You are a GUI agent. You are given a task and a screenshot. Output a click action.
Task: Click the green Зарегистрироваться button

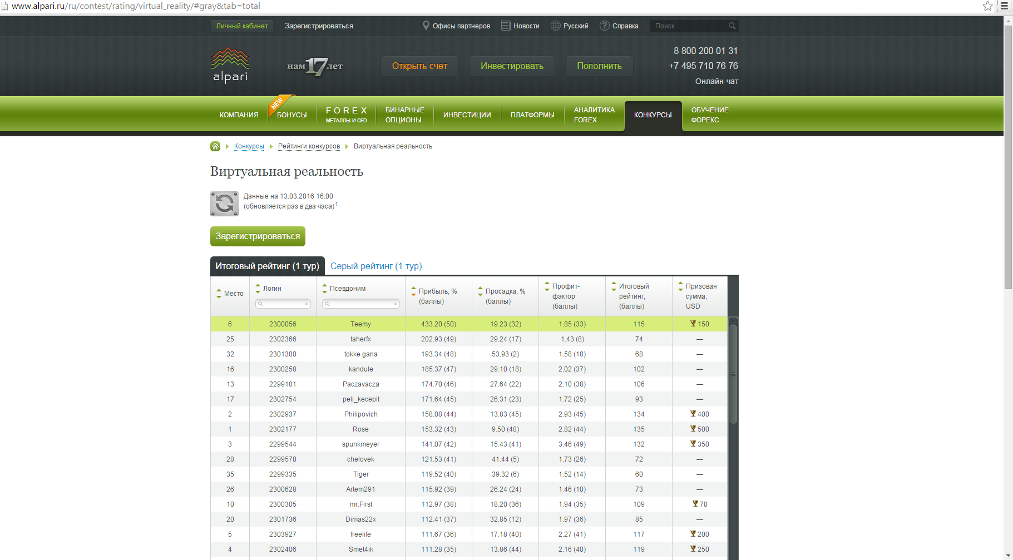pyautogui.click(x=258, y=236)
